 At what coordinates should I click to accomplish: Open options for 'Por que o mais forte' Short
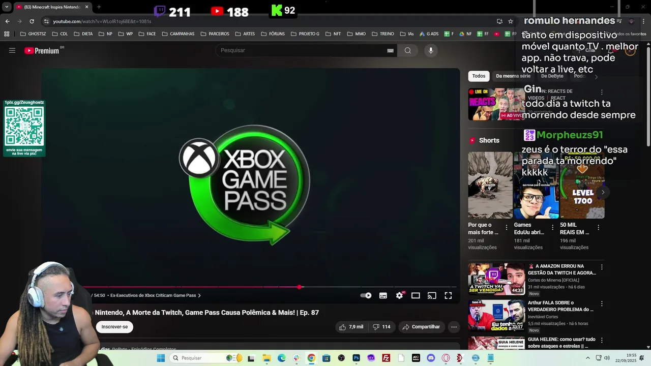pyautogui.click(x=506, y=227)
